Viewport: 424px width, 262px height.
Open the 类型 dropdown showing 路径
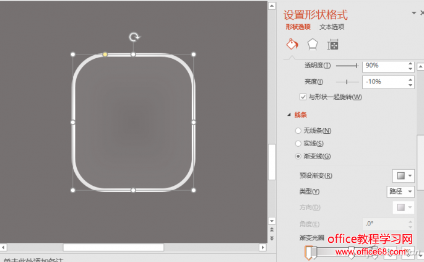pyautogui.click(x=400, y=191)
